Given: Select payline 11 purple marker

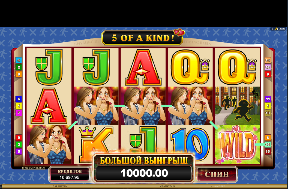Looking at the screenshot, I should click(268, 99).
